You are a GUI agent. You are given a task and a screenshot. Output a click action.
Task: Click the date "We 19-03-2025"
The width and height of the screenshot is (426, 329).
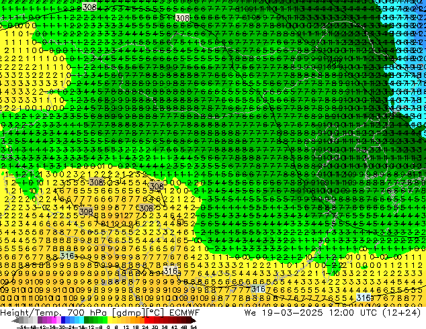(x=284, y=312)
